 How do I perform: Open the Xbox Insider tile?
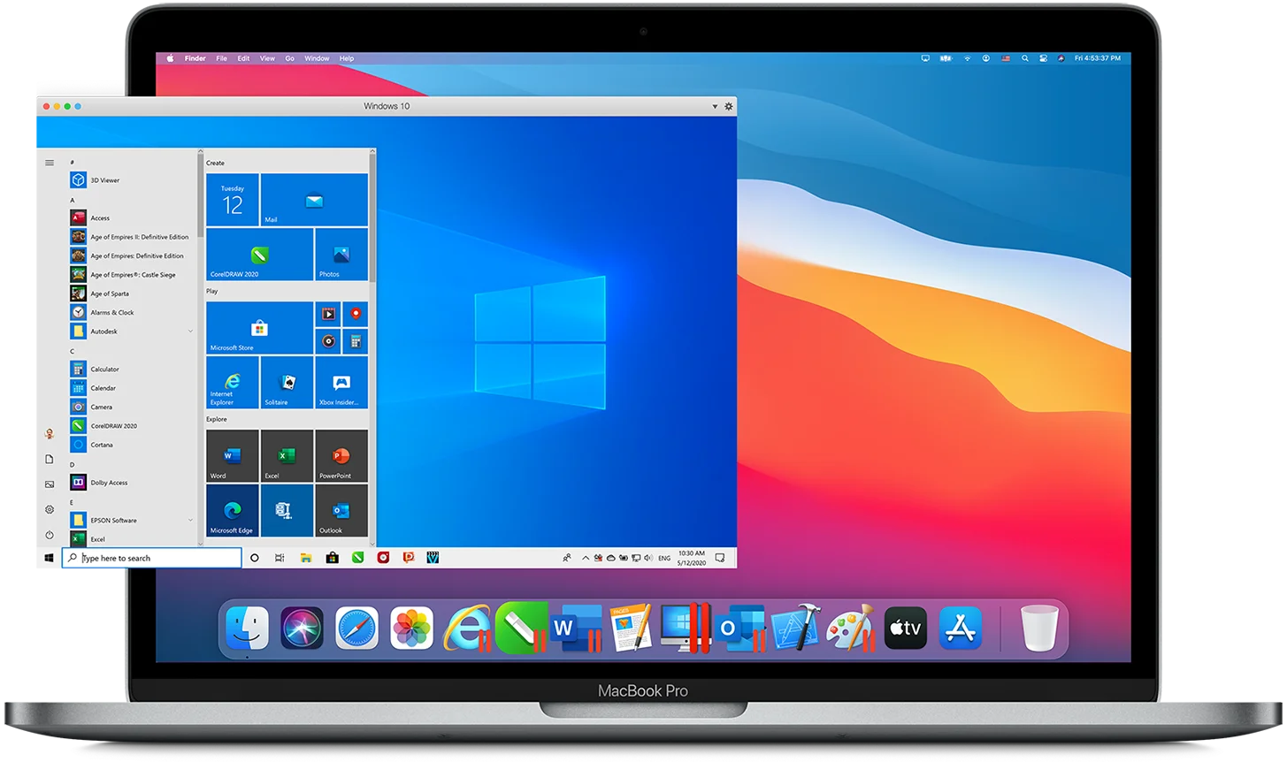(341, 382)
